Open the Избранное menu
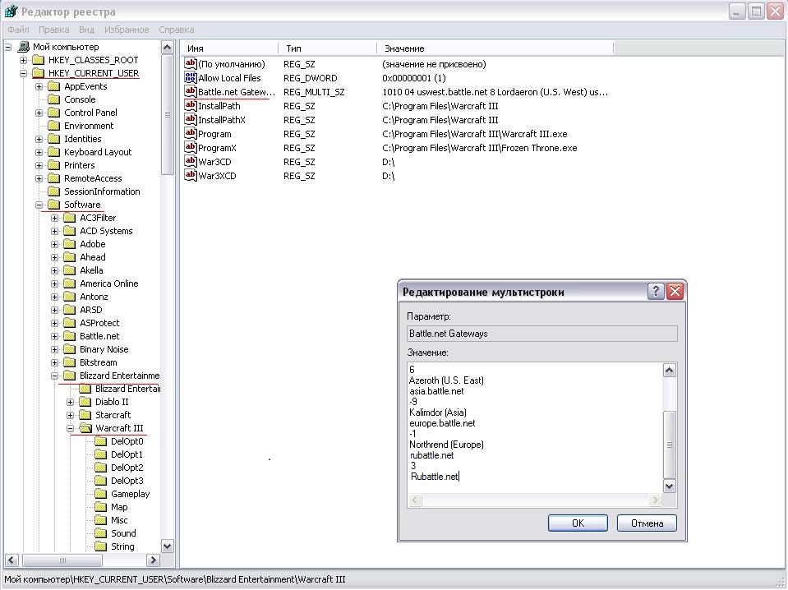788x590 pixels. pyautogui.click(x=127, y=30)
